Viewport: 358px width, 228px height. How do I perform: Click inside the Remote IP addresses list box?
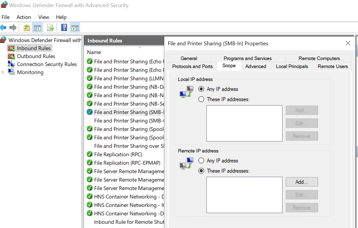pos(245,195)
